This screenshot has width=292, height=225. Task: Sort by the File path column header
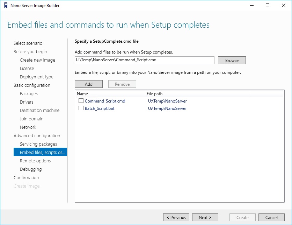click(198, 94)
